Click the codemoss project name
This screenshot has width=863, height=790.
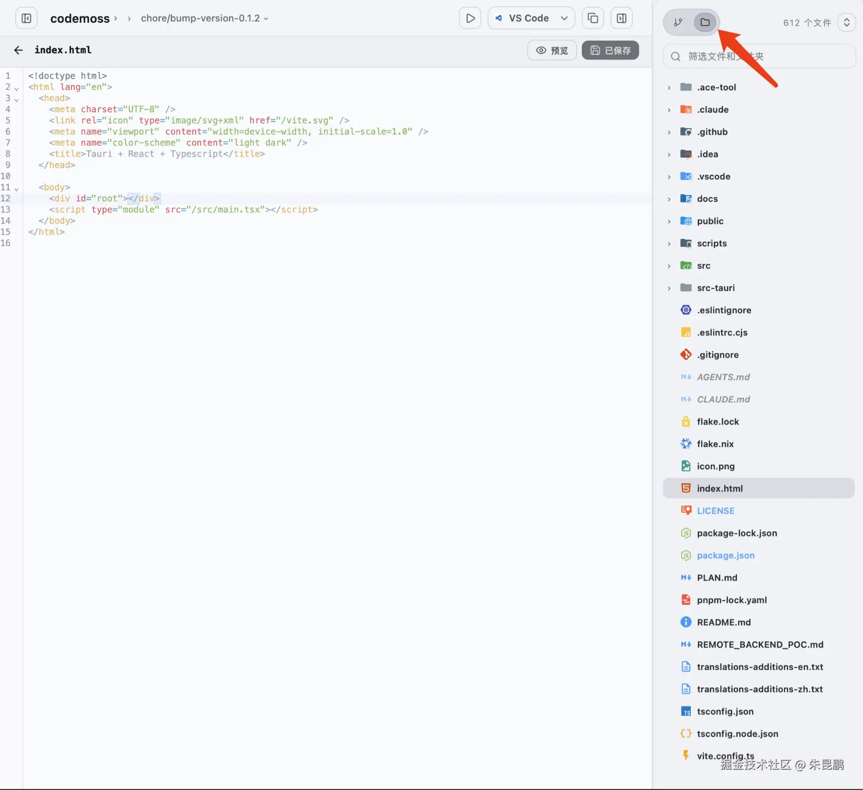click(80, 19)
